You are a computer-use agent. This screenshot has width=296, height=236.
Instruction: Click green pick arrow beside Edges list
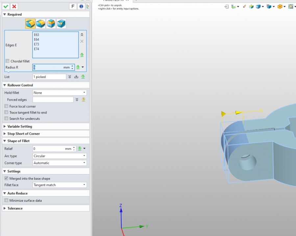coord(82,55)
